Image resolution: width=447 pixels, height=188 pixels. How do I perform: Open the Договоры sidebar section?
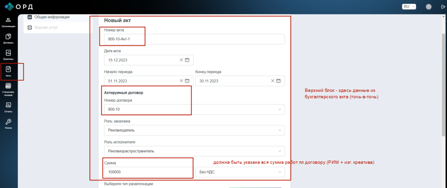pos(8,39)
